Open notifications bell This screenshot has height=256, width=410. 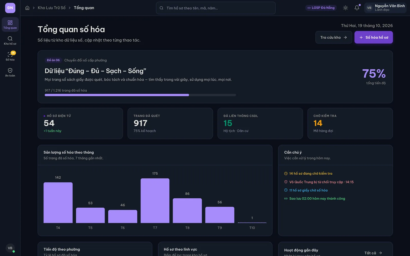coord(357,8)
